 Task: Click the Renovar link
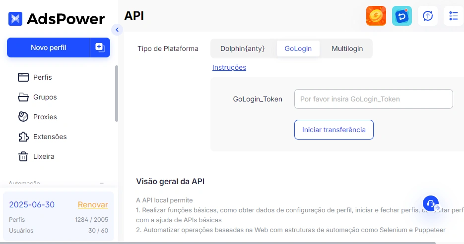pos(93,204)
